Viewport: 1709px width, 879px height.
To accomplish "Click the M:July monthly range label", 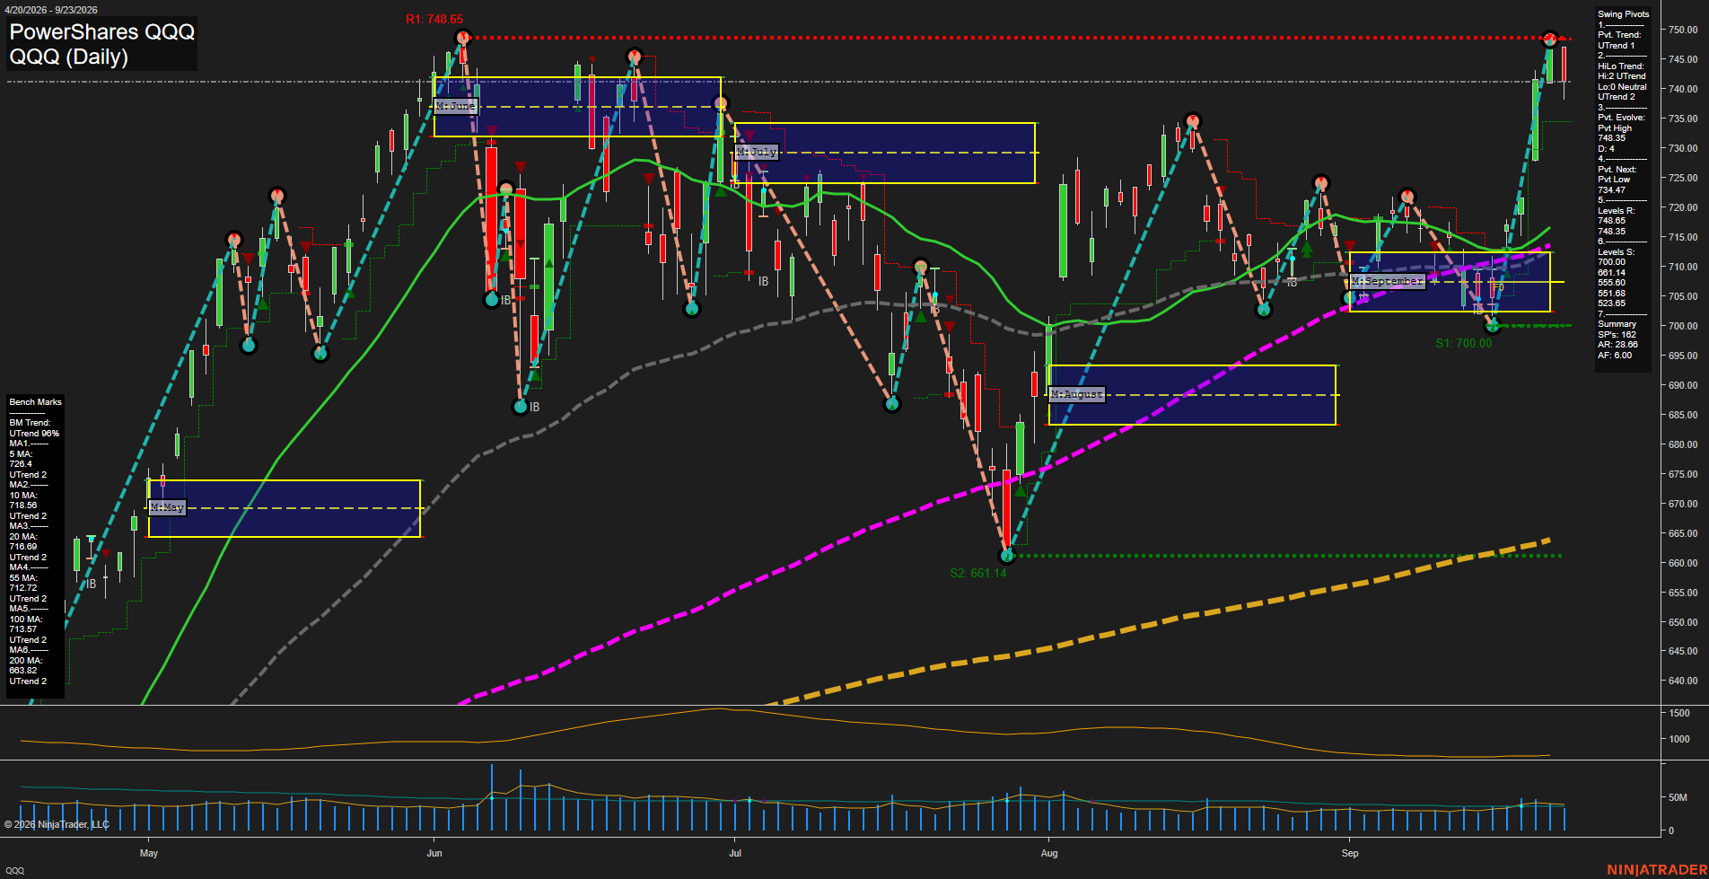I will [757, 152].
